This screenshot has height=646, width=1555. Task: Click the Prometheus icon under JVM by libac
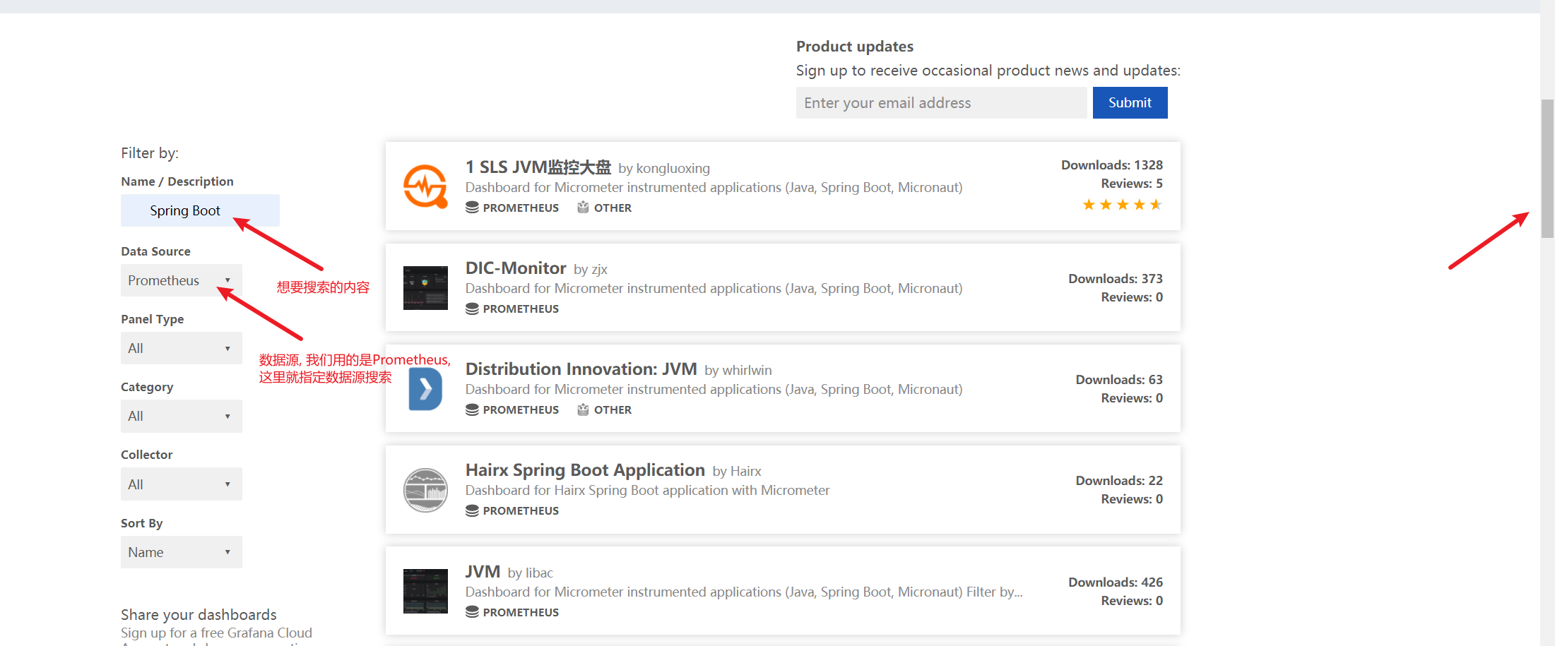pyautogui.click(x=471, y=611)
